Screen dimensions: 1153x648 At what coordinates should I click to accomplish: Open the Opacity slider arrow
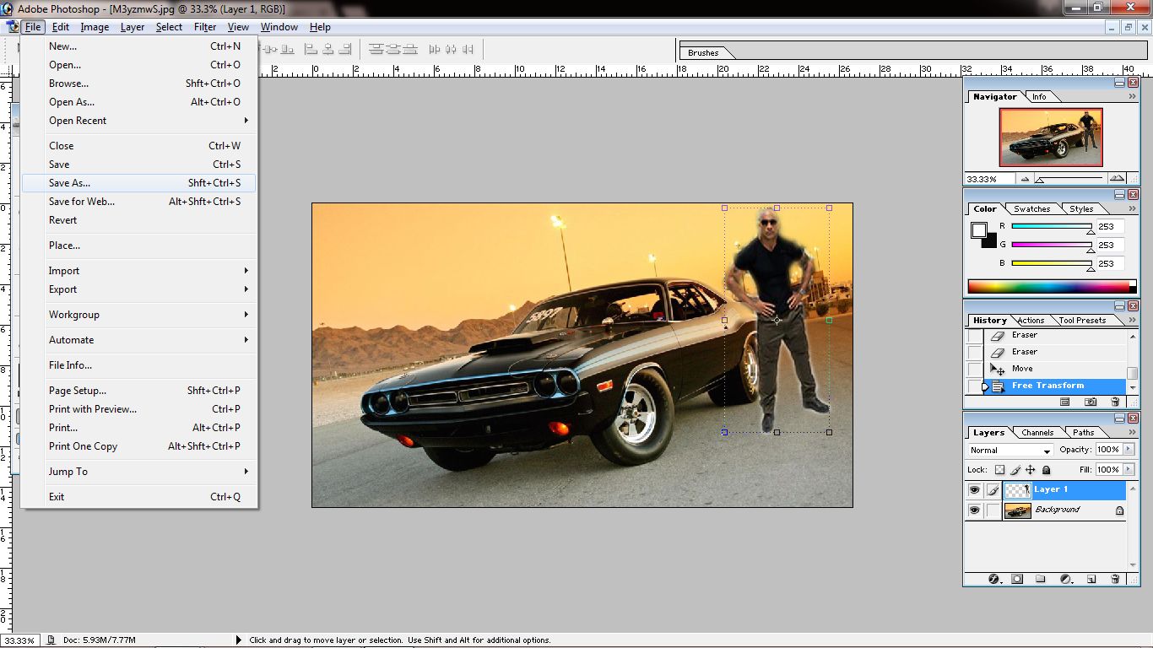tap(1127, 449)
